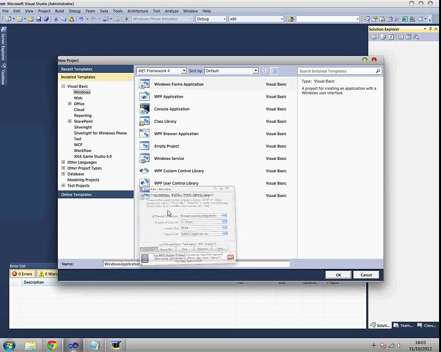Expand the Office tree node
The width and height of the screenshot is (441, 352).
70,104
